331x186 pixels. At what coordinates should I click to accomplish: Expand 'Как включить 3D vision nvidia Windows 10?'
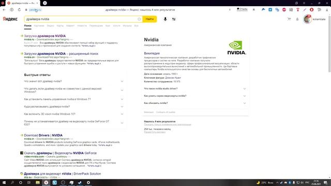point(73,114)
